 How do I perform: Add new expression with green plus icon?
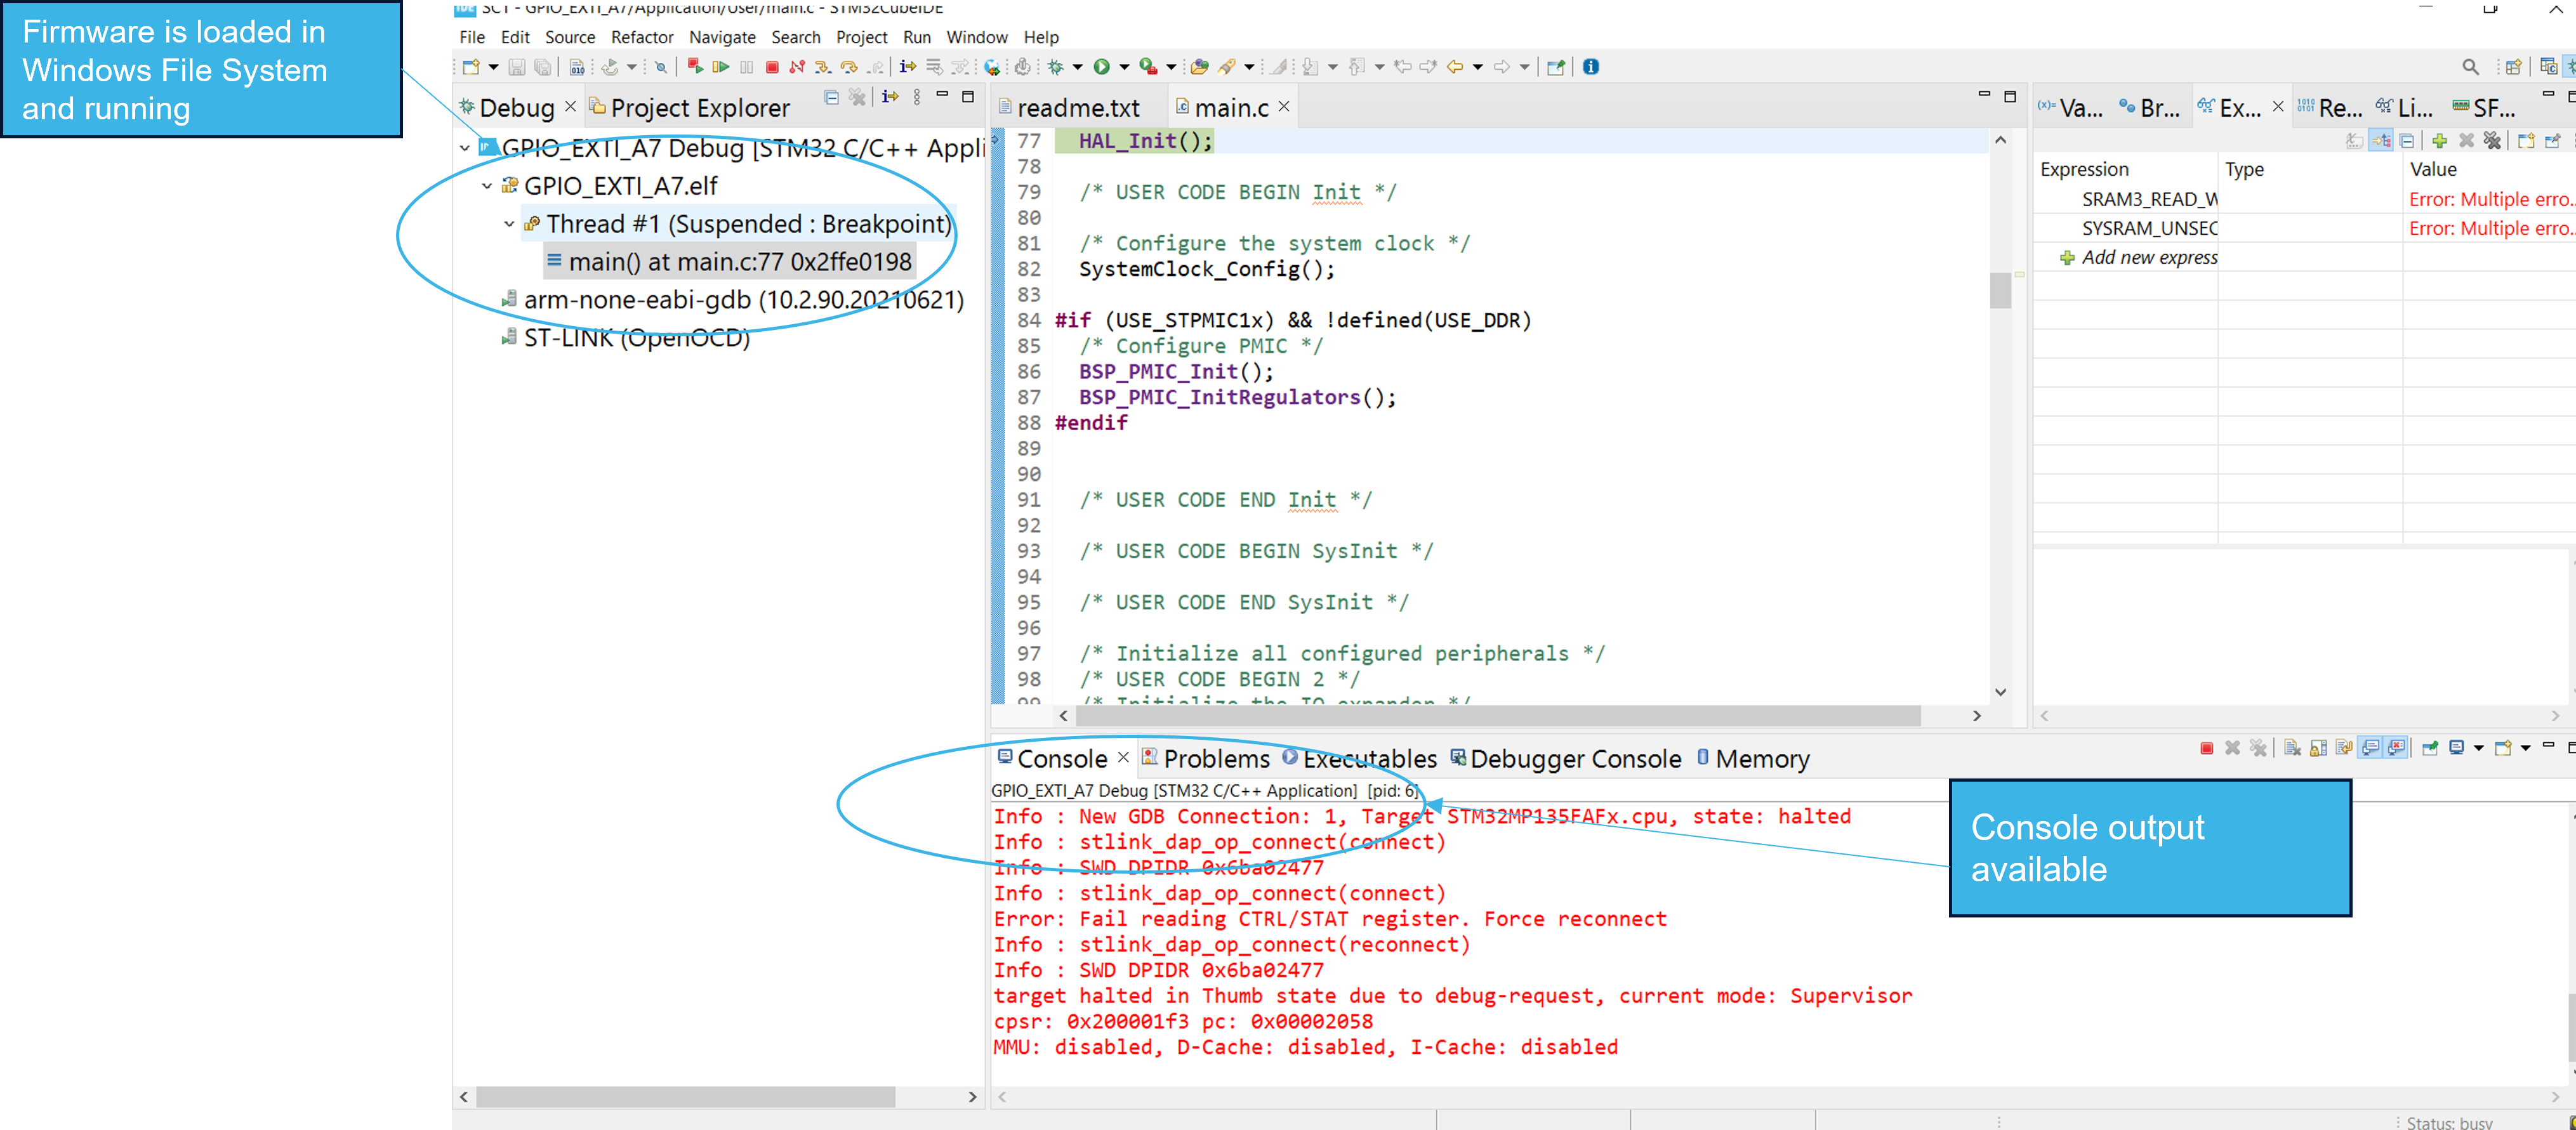pyautogui.click(x=2440, y=141)
